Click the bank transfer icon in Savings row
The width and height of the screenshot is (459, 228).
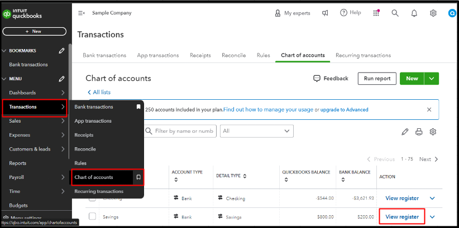(x=176, y=217)
